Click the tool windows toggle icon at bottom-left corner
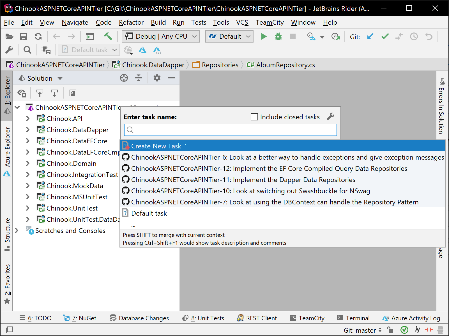 tap(9, 330)
